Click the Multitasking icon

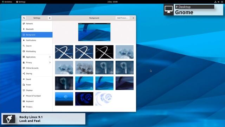click(24, 51)
